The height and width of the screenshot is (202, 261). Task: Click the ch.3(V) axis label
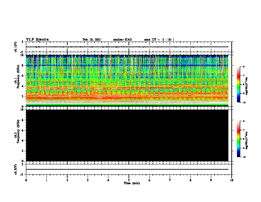click(16, 169)
